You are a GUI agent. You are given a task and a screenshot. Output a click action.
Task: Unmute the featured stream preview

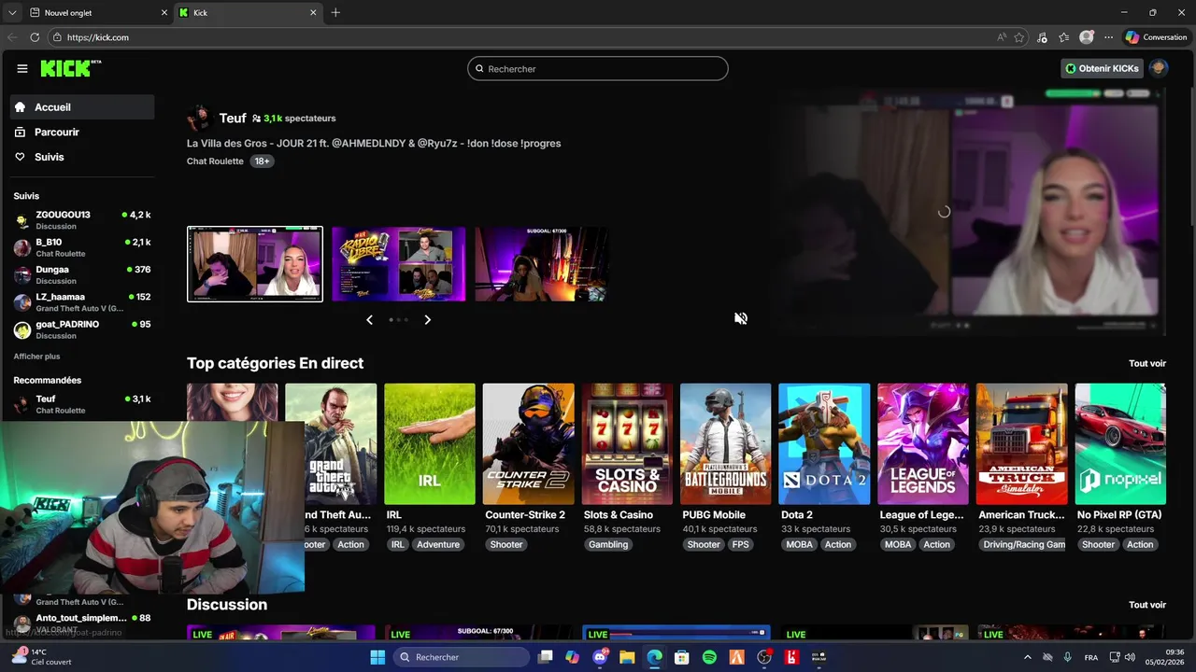741,318
